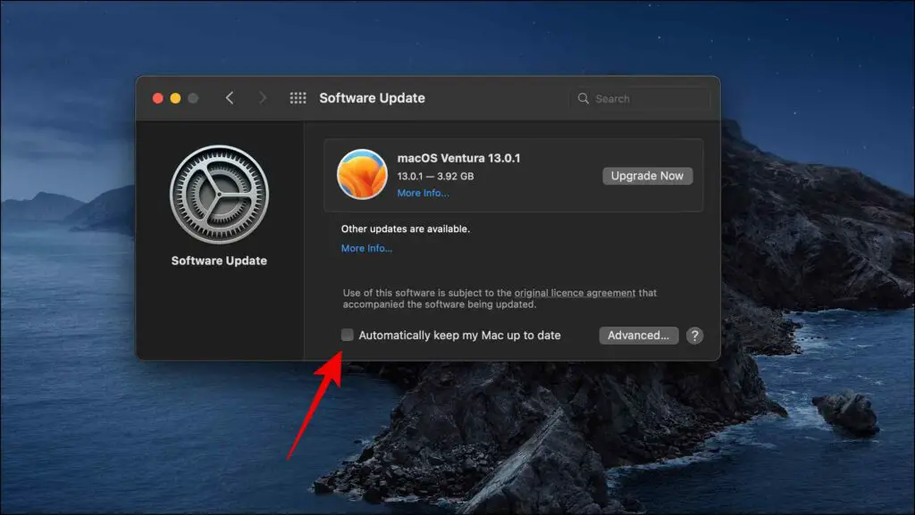
Task: Click the Software Update gear icon
Action: (x=219, y=194)
